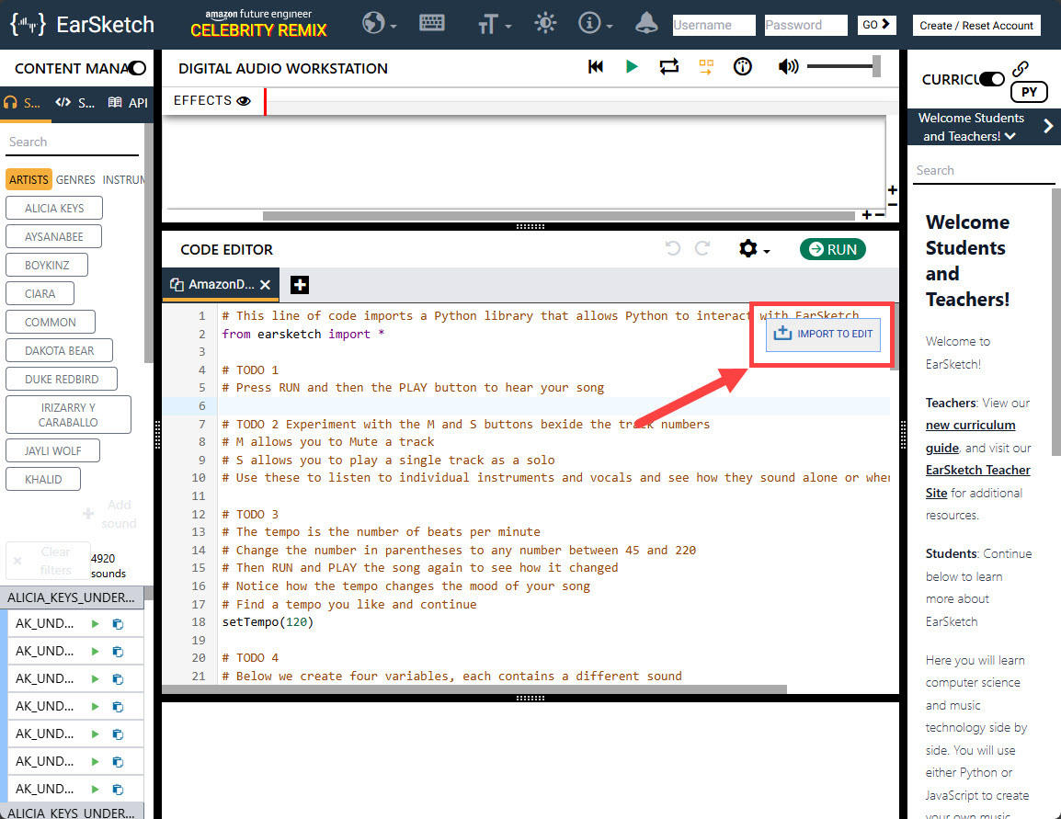Click the Username input field
Viewport: 1061px width, 819px height.
(x=713, y=26)
